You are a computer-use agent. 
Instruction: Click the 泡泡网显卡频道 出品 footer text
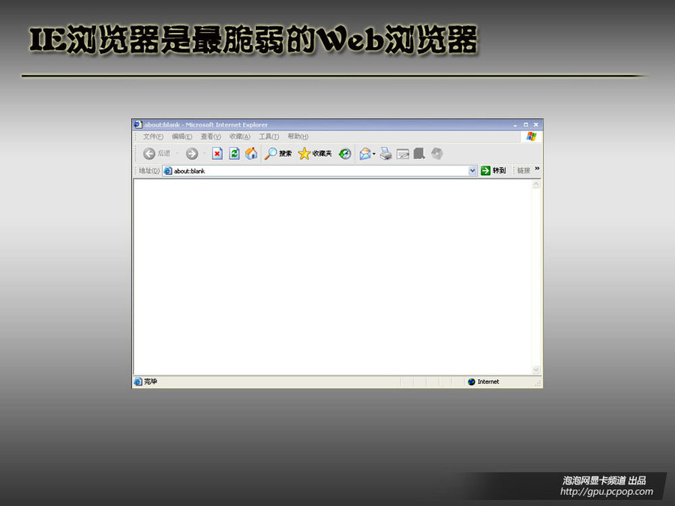tap(604, 480)
